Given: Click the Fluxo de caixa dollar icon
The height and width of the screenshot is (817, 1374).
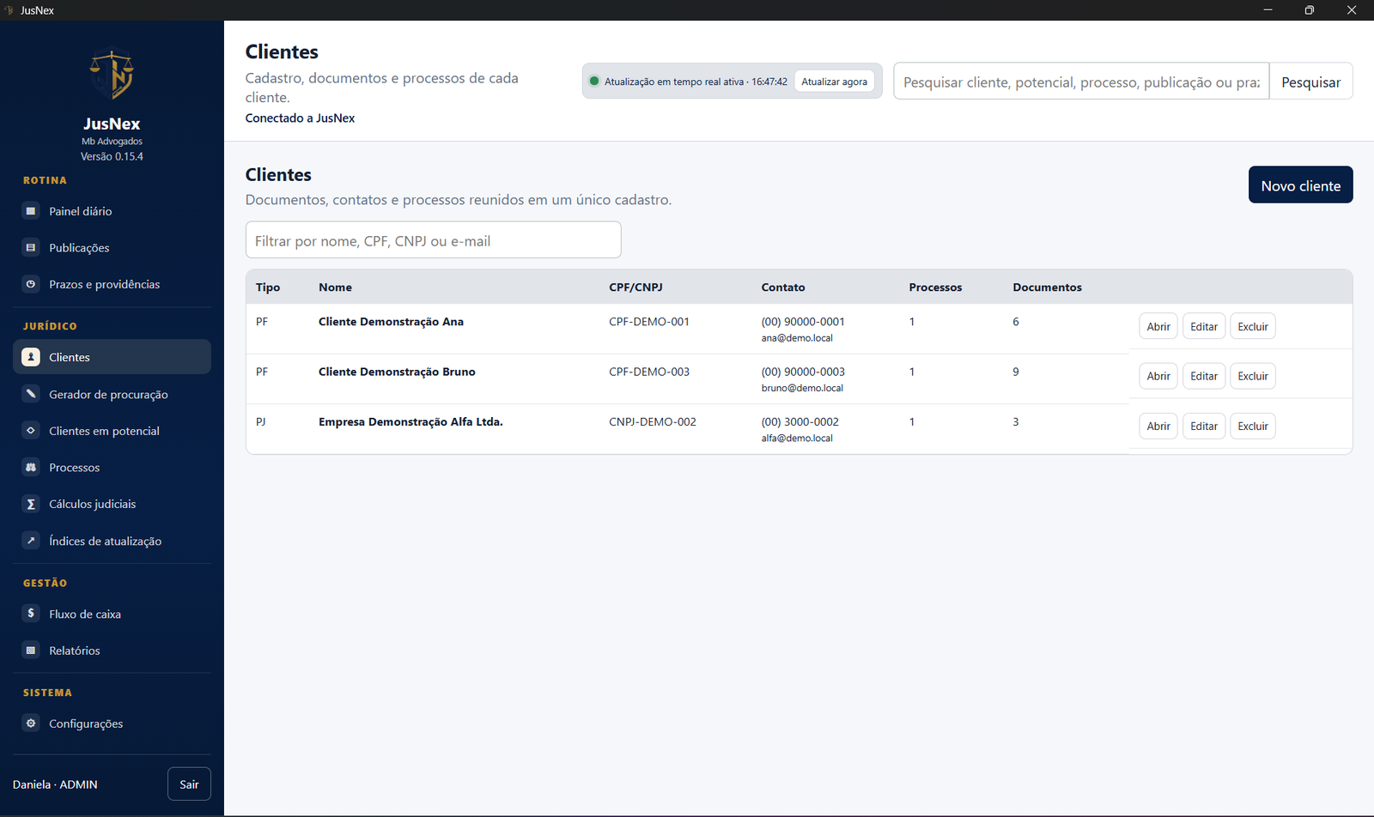Looking at the screenshot, I should click(x=31, y=614).
